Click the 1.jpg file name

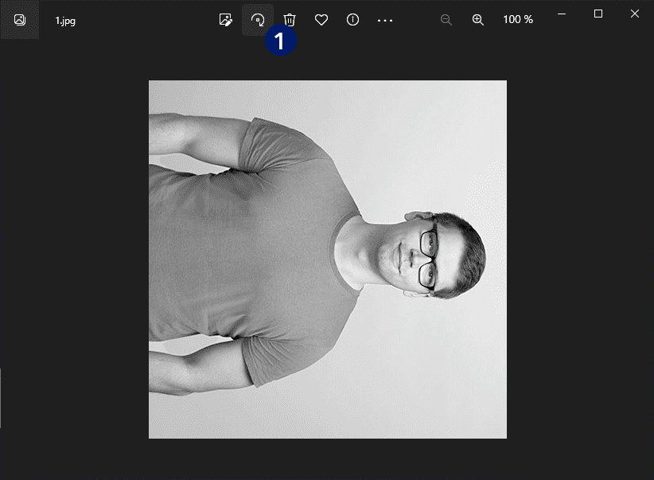point(65,21)
